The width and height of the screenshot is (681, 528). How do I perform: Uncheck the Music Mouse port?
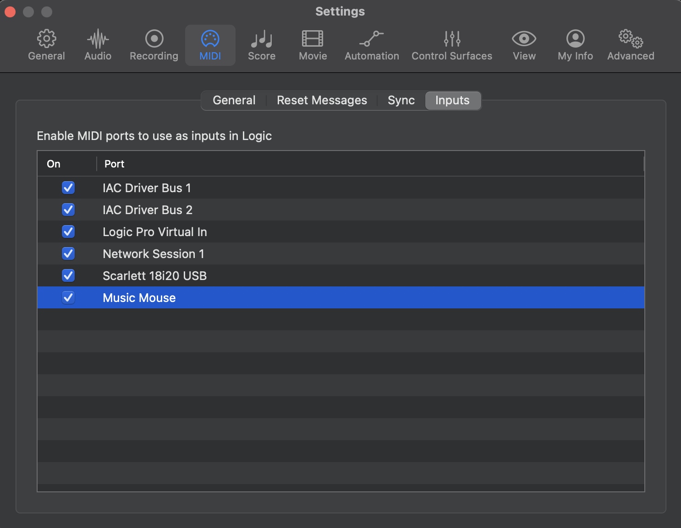[x=68, y=297]
